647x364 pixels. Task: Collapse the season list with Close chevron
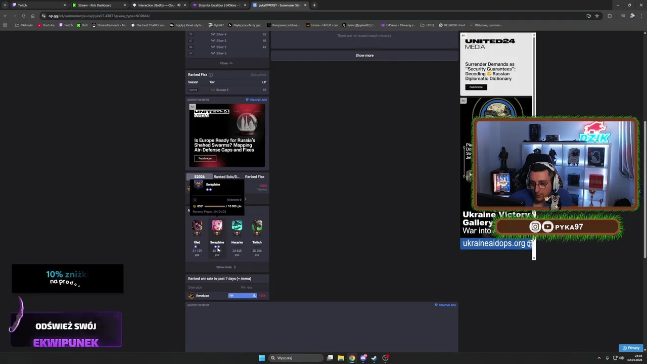coord(226,63)
